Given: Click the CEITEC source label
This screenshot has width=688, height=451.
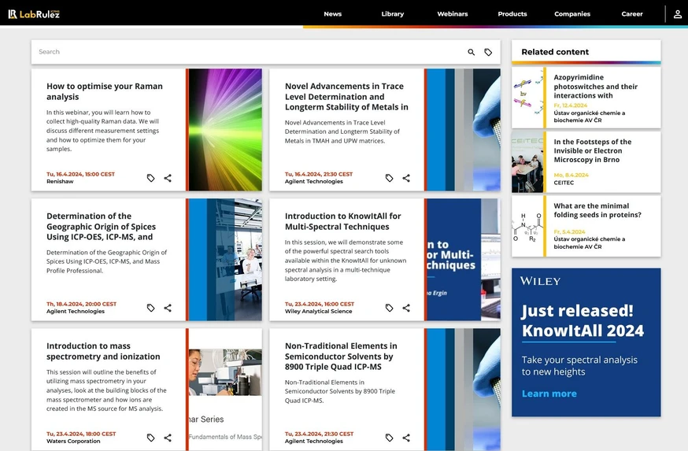Looking at the screenshot, I should pyautogui.click(x=564, y=183).
